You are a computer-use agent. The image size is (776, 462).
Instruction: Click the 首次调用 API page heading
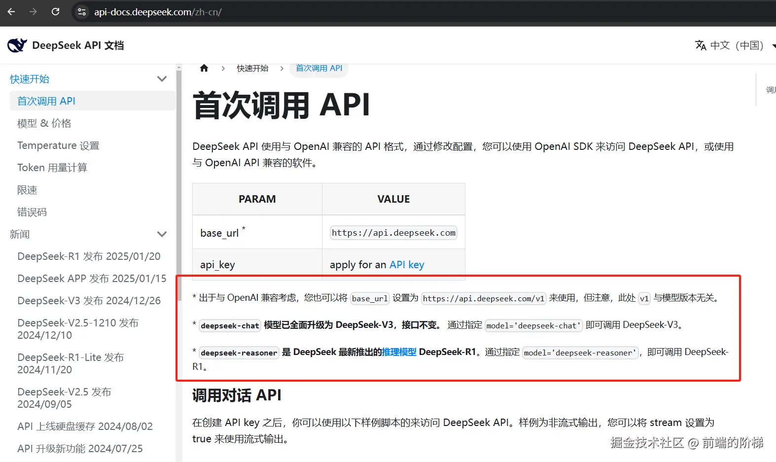281,105
